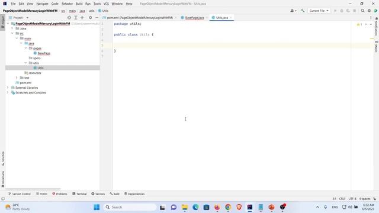Switch to the pom.xml editor tab
This screenshot has width=379, height=213.
(140, 18)
